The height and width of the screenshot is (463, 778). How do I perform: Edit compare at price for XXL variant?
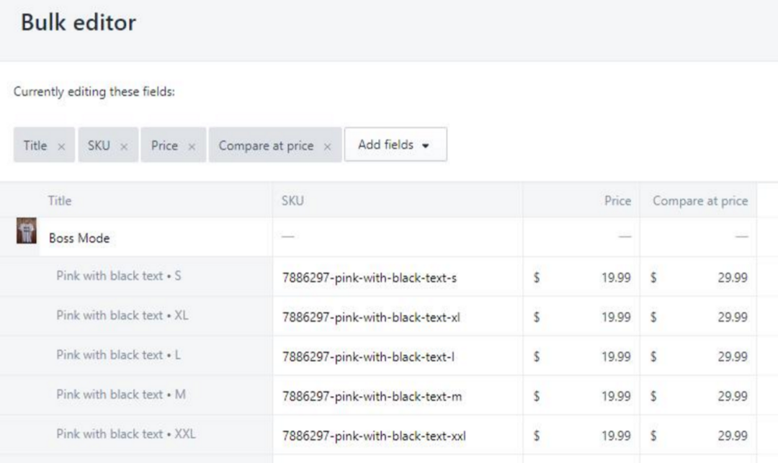coord(699,436)
